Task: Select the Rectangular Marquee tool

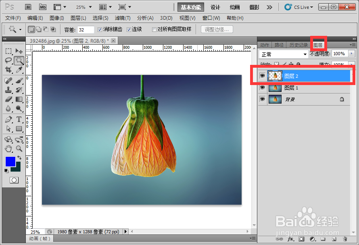Action: click(x=8, y=51)
